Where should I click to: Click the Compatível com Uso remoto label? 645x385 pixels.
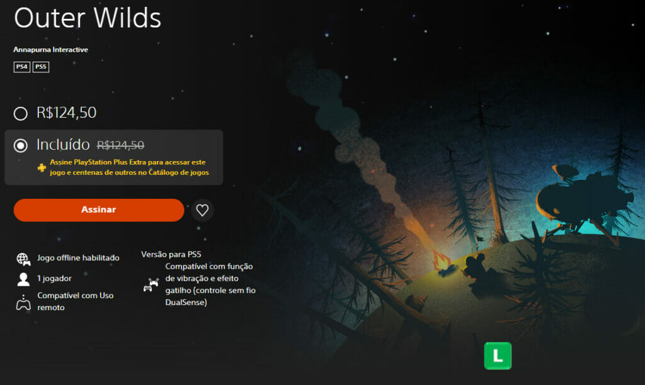point(76,301)
